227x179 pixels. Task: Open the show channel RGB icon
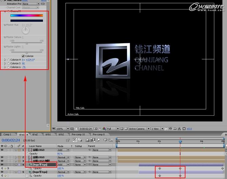[104, 129]
